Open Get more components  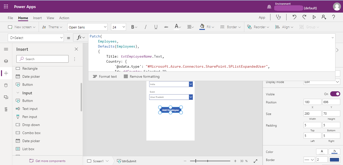pos(47,161)
